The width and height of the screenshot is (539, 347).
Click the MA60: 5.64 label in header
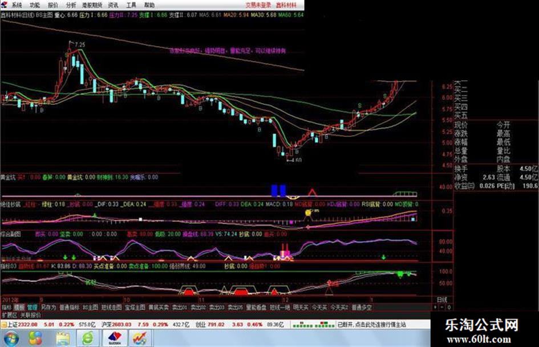coord(291,15)
